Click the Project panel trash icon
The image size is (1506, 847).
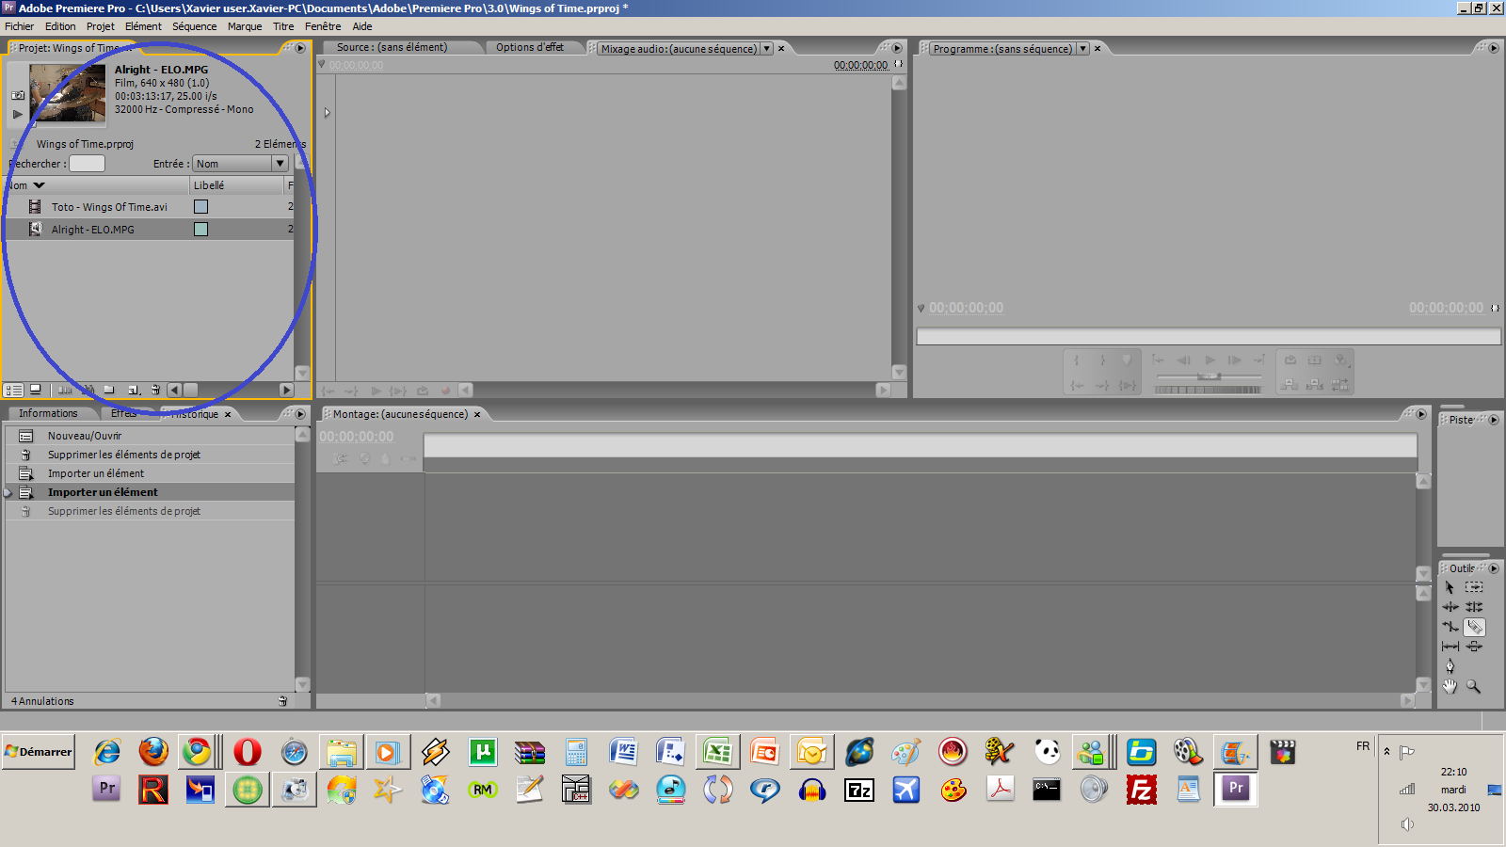point(155,390)
